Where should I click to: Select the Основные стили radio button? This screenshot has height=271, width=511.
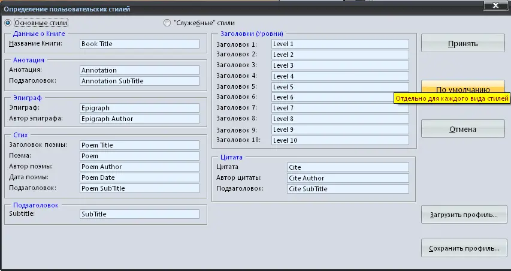8,23
